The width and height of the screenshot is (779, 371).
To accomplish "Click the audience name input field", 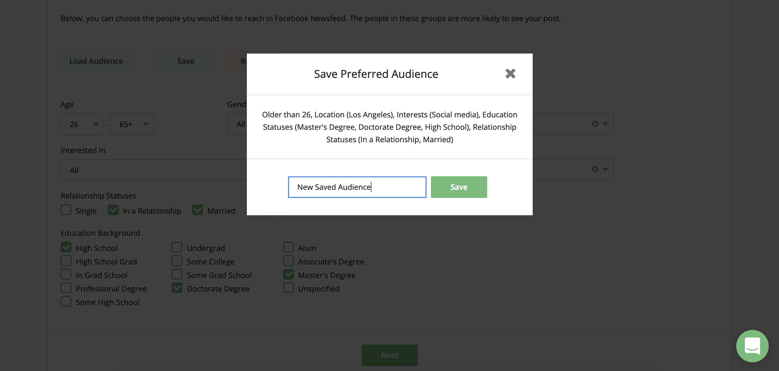I will (x=357, y=187).
